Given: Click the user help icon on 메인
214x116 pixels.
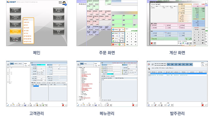Looking at the screenshot, I should (64, 3).
